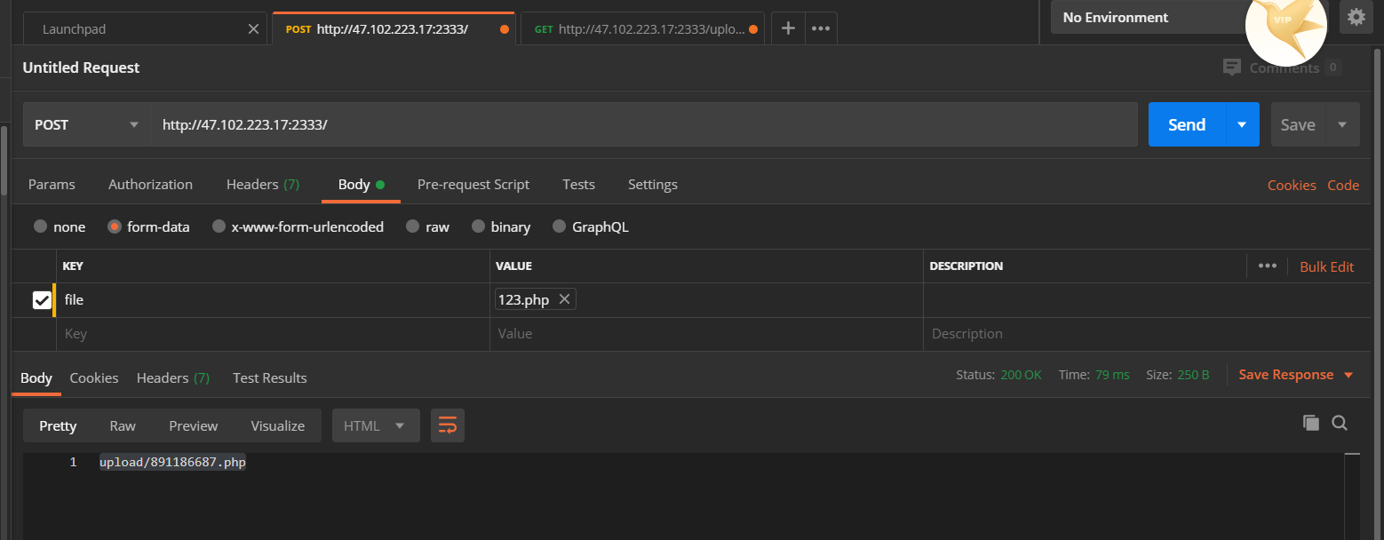This screenshot has height=540, width=1384.
Task: Expand the POST method dropdown
Action: pos(87,124)
